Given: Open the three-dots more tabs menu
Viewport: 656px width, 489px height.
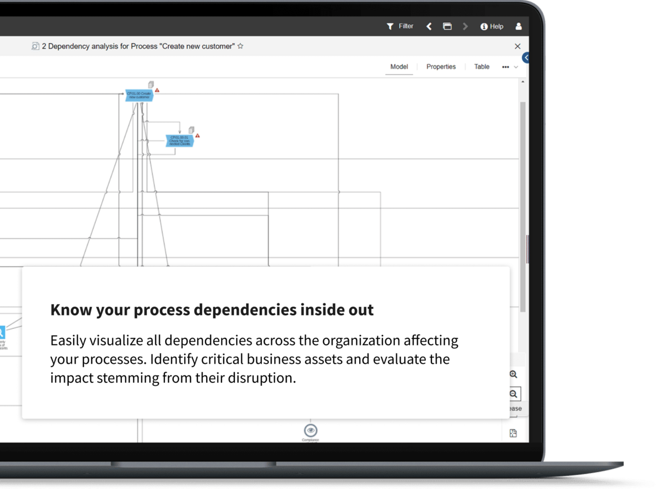Looking at the screenshot, I should [505, 67].
